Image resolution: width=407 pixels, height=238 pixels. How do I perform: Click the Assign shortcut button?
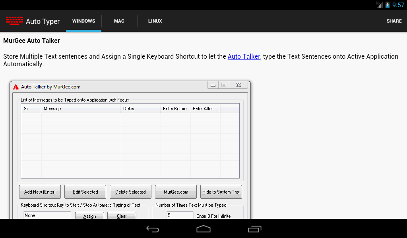(89, 216)
